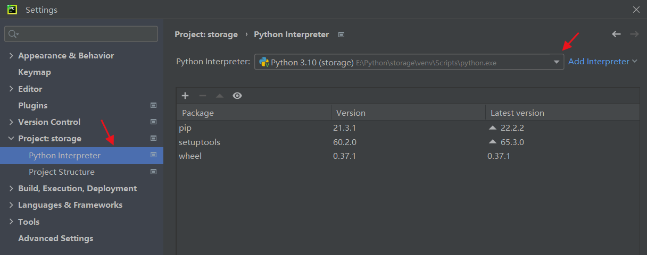Expand the Appearance & Behavior section
The width and height of the screenshot is (647, 255).
tap(11, 56)
